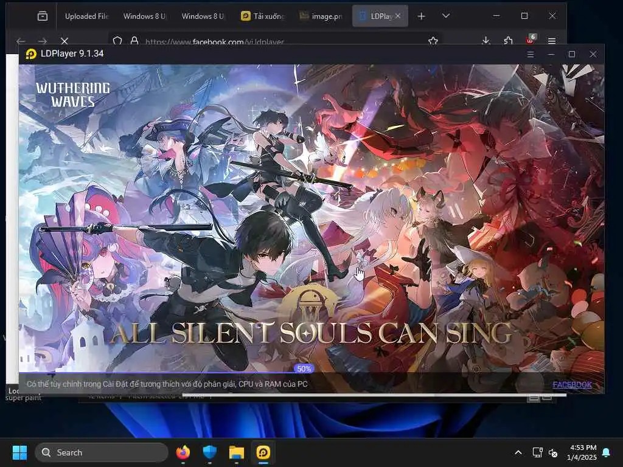Screen dimensions: 623x467
Task: Close the LDPlayer browser tab
Action: click(398, 16)
